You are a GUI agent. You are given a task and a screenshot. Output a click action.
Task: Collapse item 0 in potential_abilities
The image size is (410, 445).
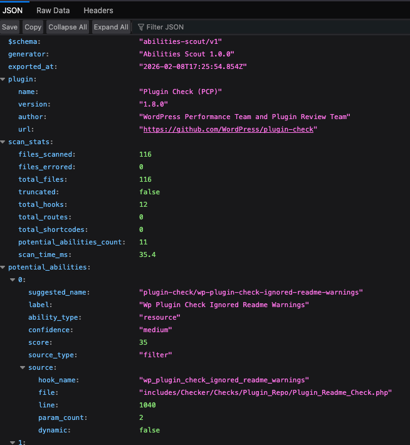13,280
